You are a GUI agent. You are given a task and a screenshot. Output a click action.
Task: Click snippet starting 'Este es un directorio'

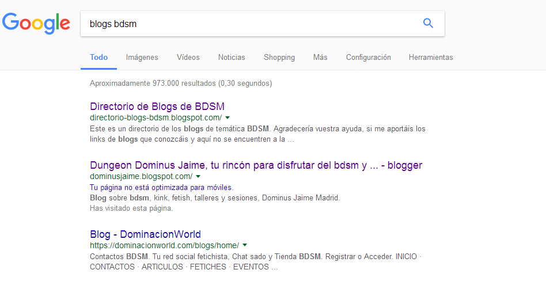coord(257,134)
